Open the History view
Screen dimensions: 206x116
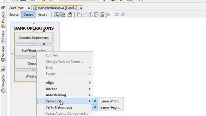point(42,15)
